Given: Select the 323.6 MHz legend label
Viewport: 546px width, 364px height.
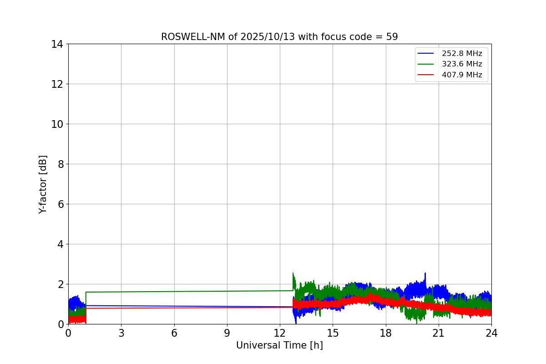Looking at the screenshot, I should (x=462, y=64).
